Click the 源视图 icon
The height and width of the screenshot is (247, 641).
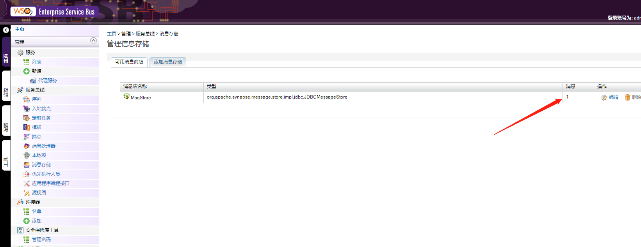coord(27,193)
